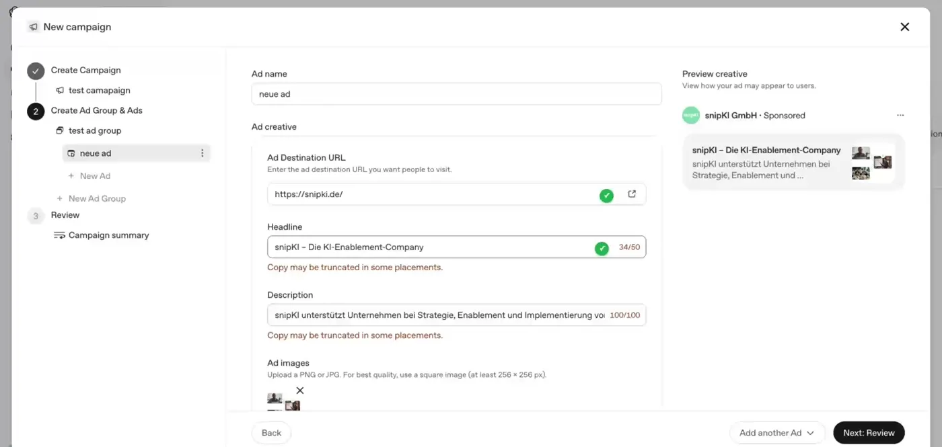Click the Description input field
Screen dimensions: 942x447
(x=456, y=315)
